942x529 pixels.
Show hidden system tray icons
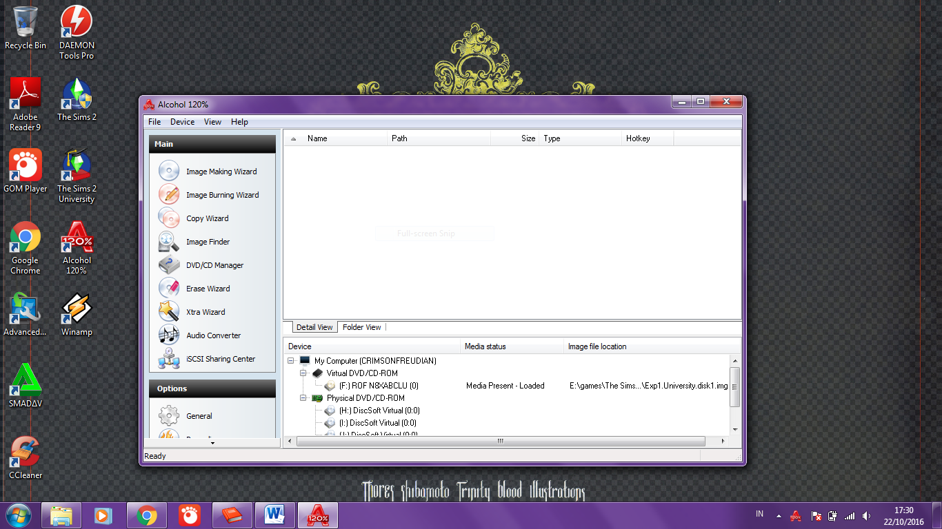(779, 515)
